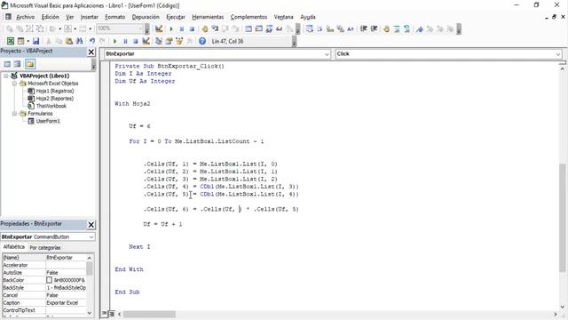Viewport: 568px width, 320px height.
Task: Click List Properties/Methods icon in Edit toolbar
Action: click(309, 28)
